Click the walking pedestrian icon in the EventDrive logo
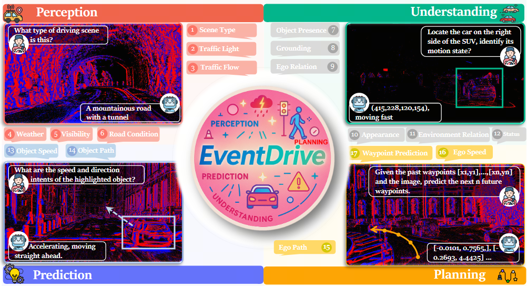527x286 pixels. coord(298,123)
